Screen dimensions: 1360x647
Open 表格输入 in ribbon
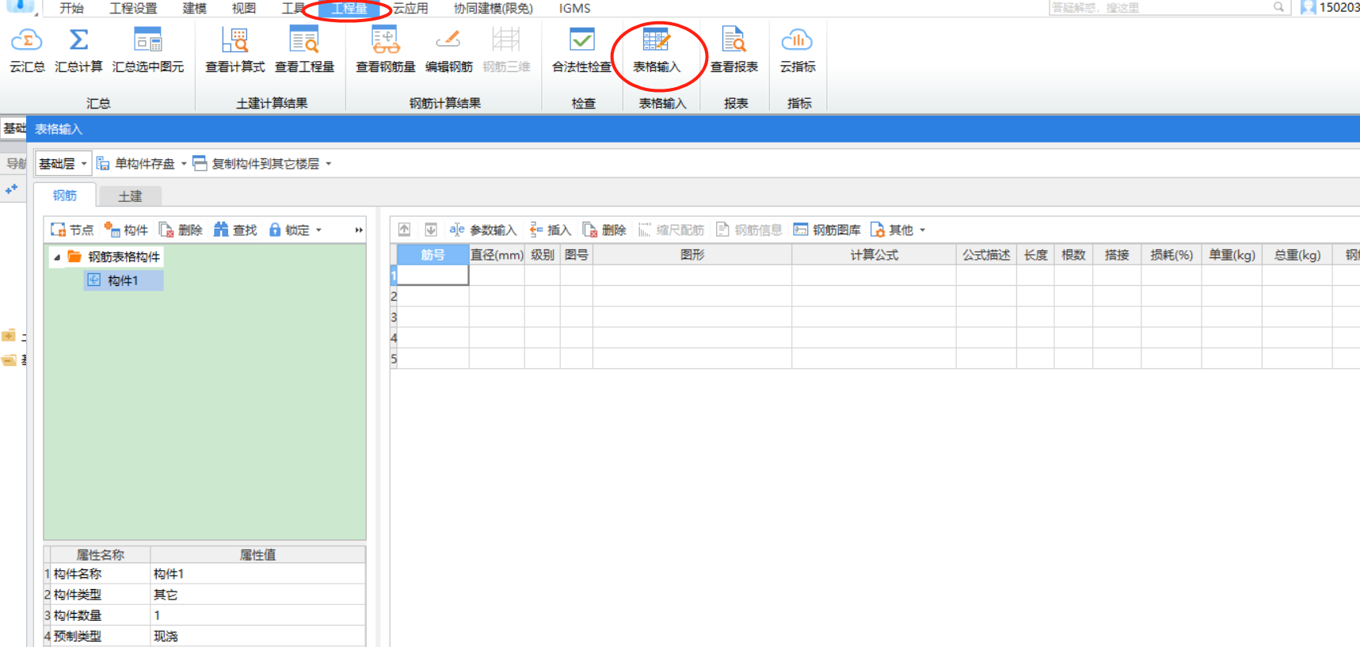coord(657,50)
